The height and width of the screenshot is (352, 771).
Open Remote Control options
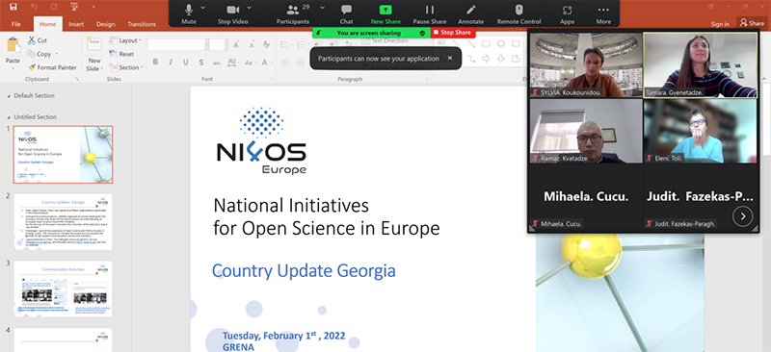coord(518,13)
